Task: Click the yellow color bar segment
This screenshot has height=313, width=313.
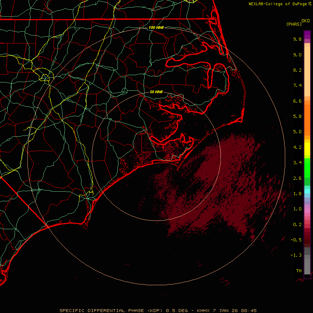Action: tap(307, 149)
